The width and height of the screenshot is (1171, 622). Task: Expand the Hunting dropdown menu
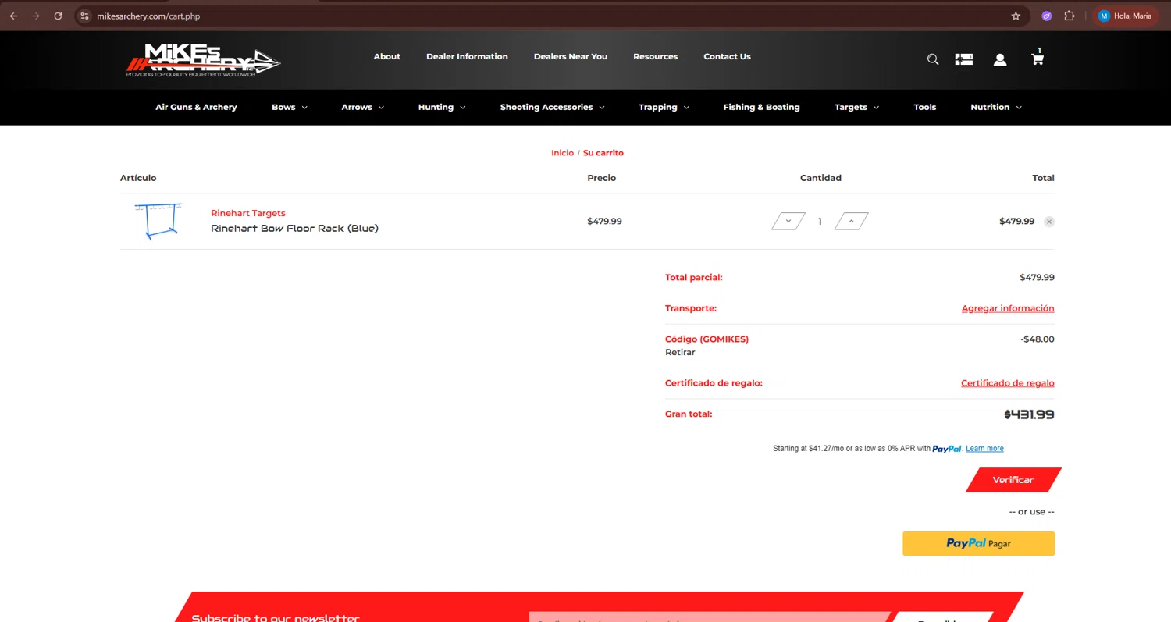[442, 107]
